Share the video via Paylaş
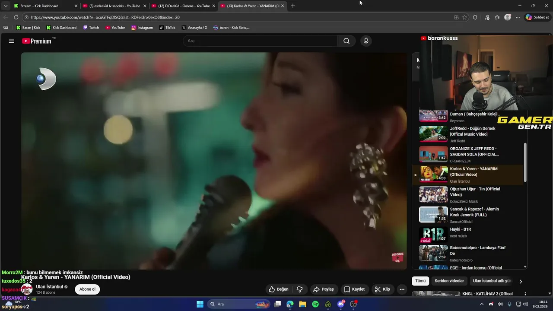This screenshot has height=311, width=553. [324, 289]
